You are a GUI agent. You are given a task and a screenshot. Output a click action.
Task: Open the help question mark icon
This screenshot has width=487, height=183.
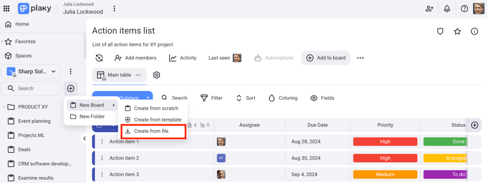pos(464,8)
